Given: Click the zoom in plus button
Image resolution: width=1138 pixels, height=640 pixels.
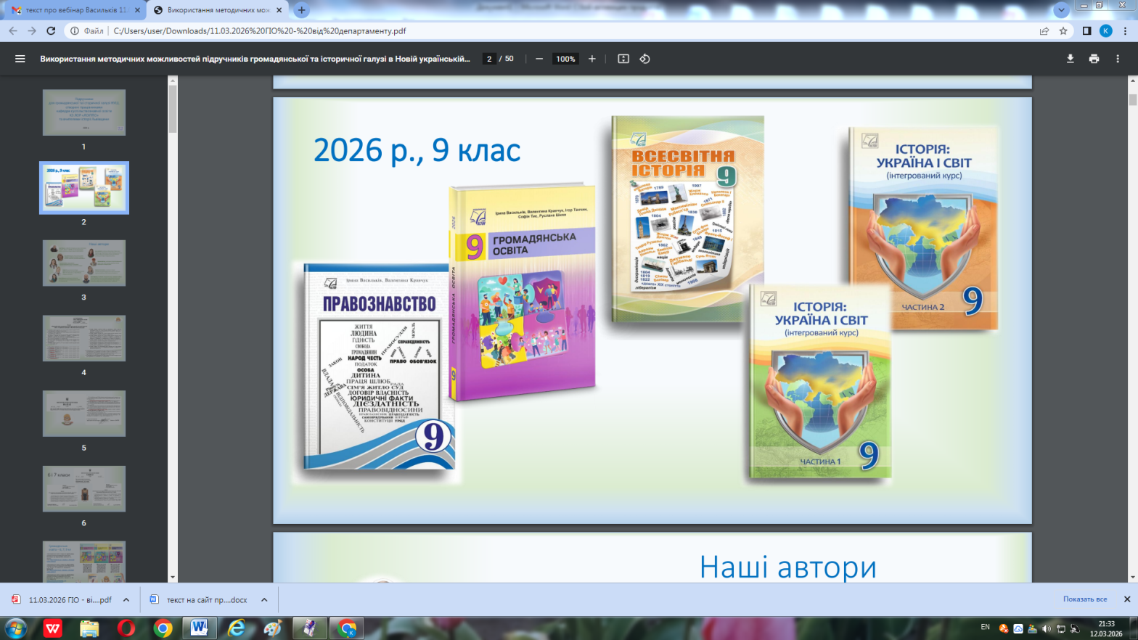Looking at the screenshot, I should [592, 59].
